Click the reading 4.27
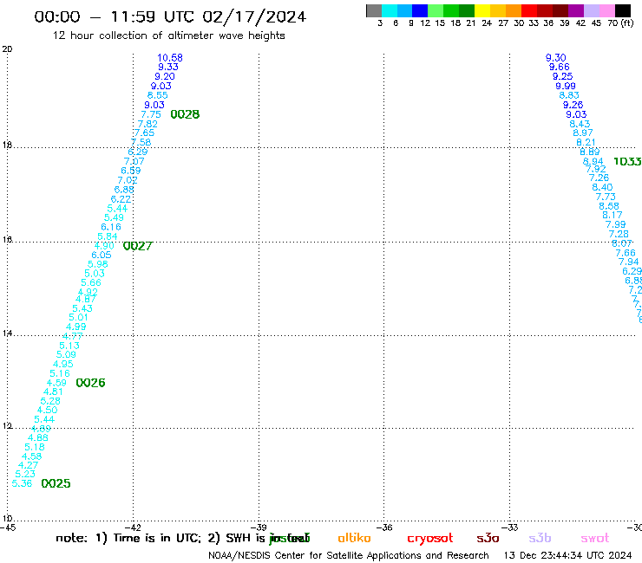 coord(29,465)
